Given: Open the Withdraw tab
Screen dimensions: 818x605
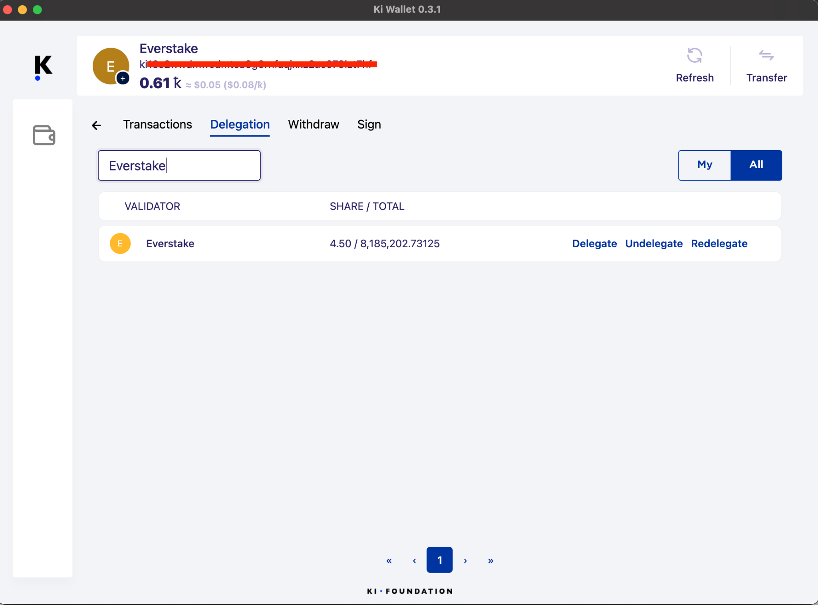Looking at the screenshot, I should pos(314,125).
